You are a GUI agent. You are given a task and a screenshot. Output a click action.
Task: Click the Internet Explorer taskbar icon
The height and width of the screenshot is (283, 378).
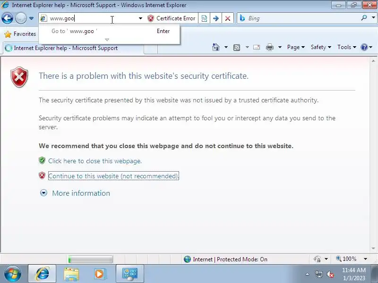[x=43, y=274]
